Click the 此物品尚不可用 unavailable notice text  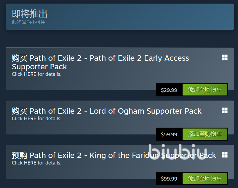29,22
